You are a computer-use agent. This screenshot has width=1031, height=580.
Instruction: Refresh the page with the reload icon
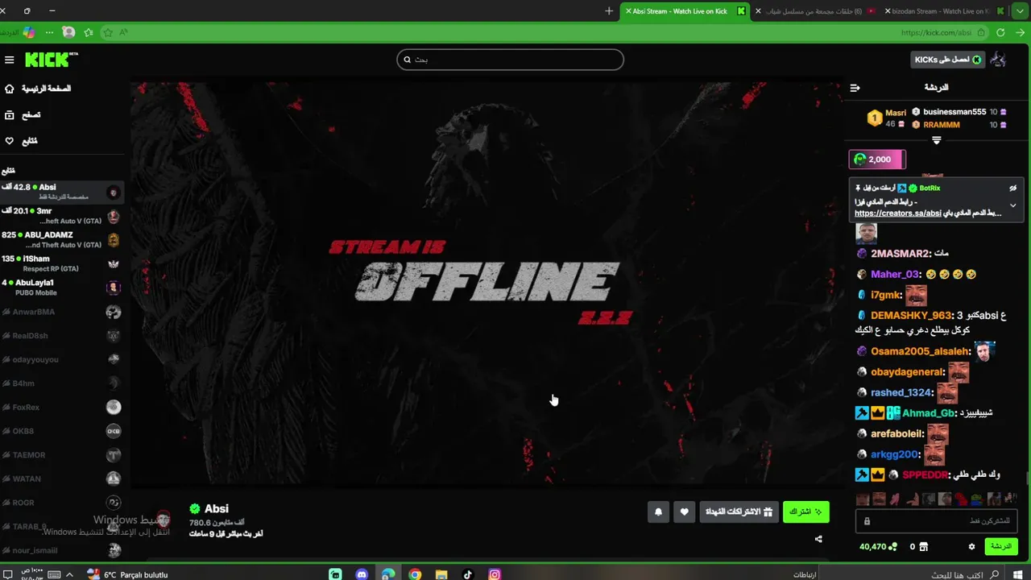point(1000,32)
